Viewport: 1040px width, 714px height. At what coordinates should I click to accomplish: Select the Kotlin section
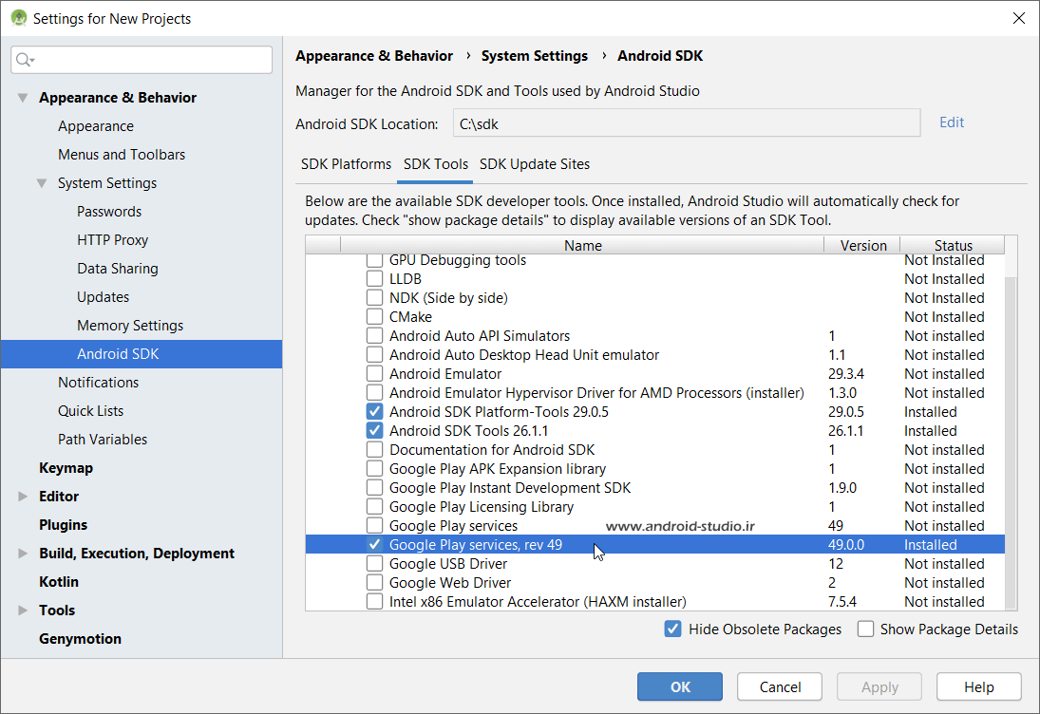(58, 583)
